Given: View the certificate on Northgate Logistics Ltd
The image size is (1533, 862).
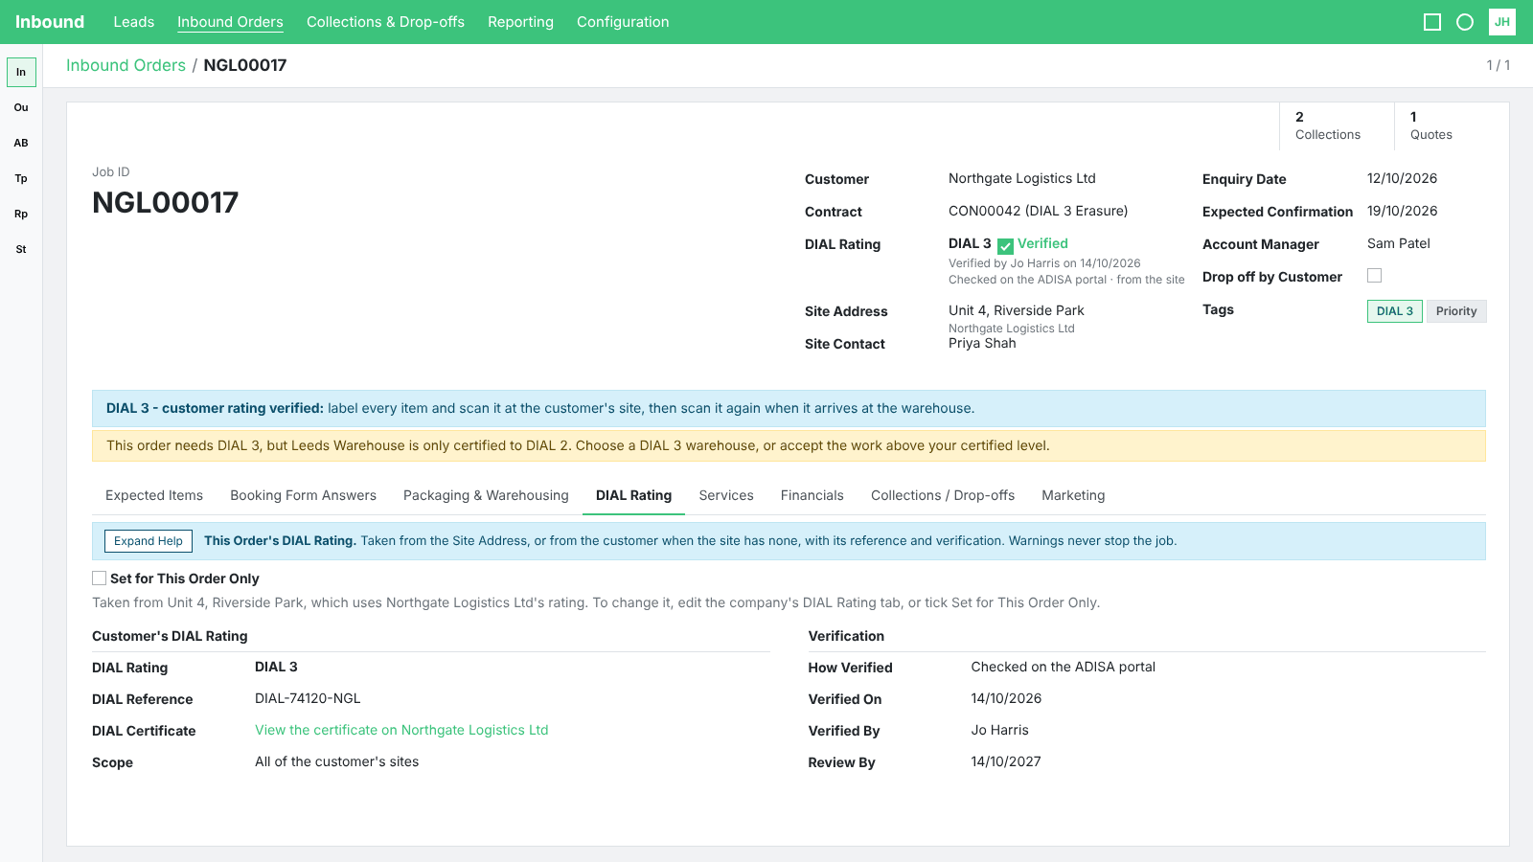Looking at the screenshot, I should [x=401, y=730].
